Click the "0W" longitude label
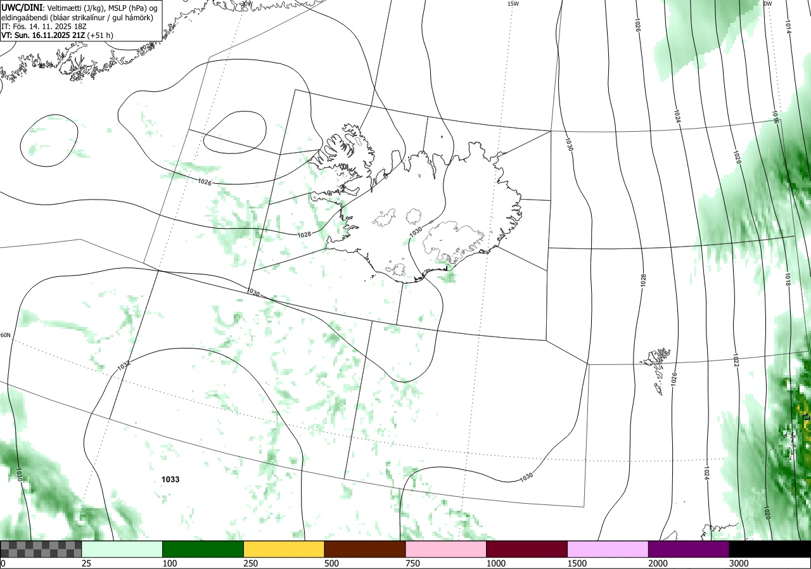The image size is (811, 569). click(767, 4)
